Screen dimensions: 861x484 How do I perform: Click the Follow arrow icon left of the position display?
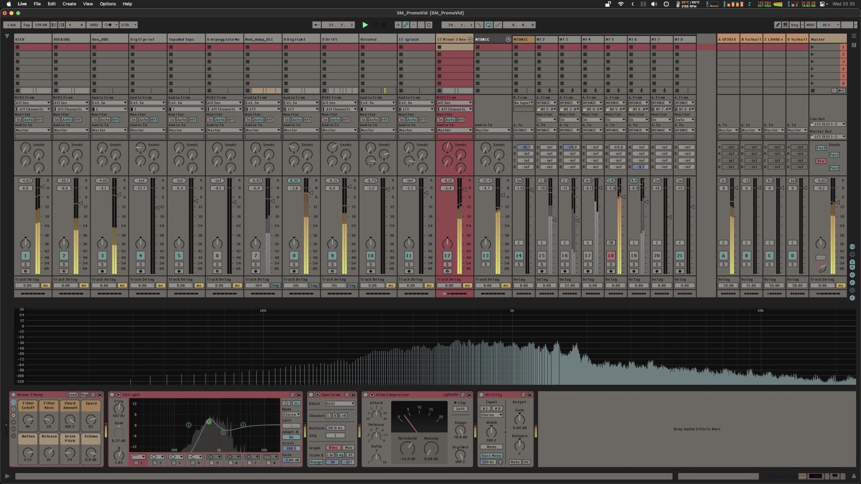coord(316,25)
